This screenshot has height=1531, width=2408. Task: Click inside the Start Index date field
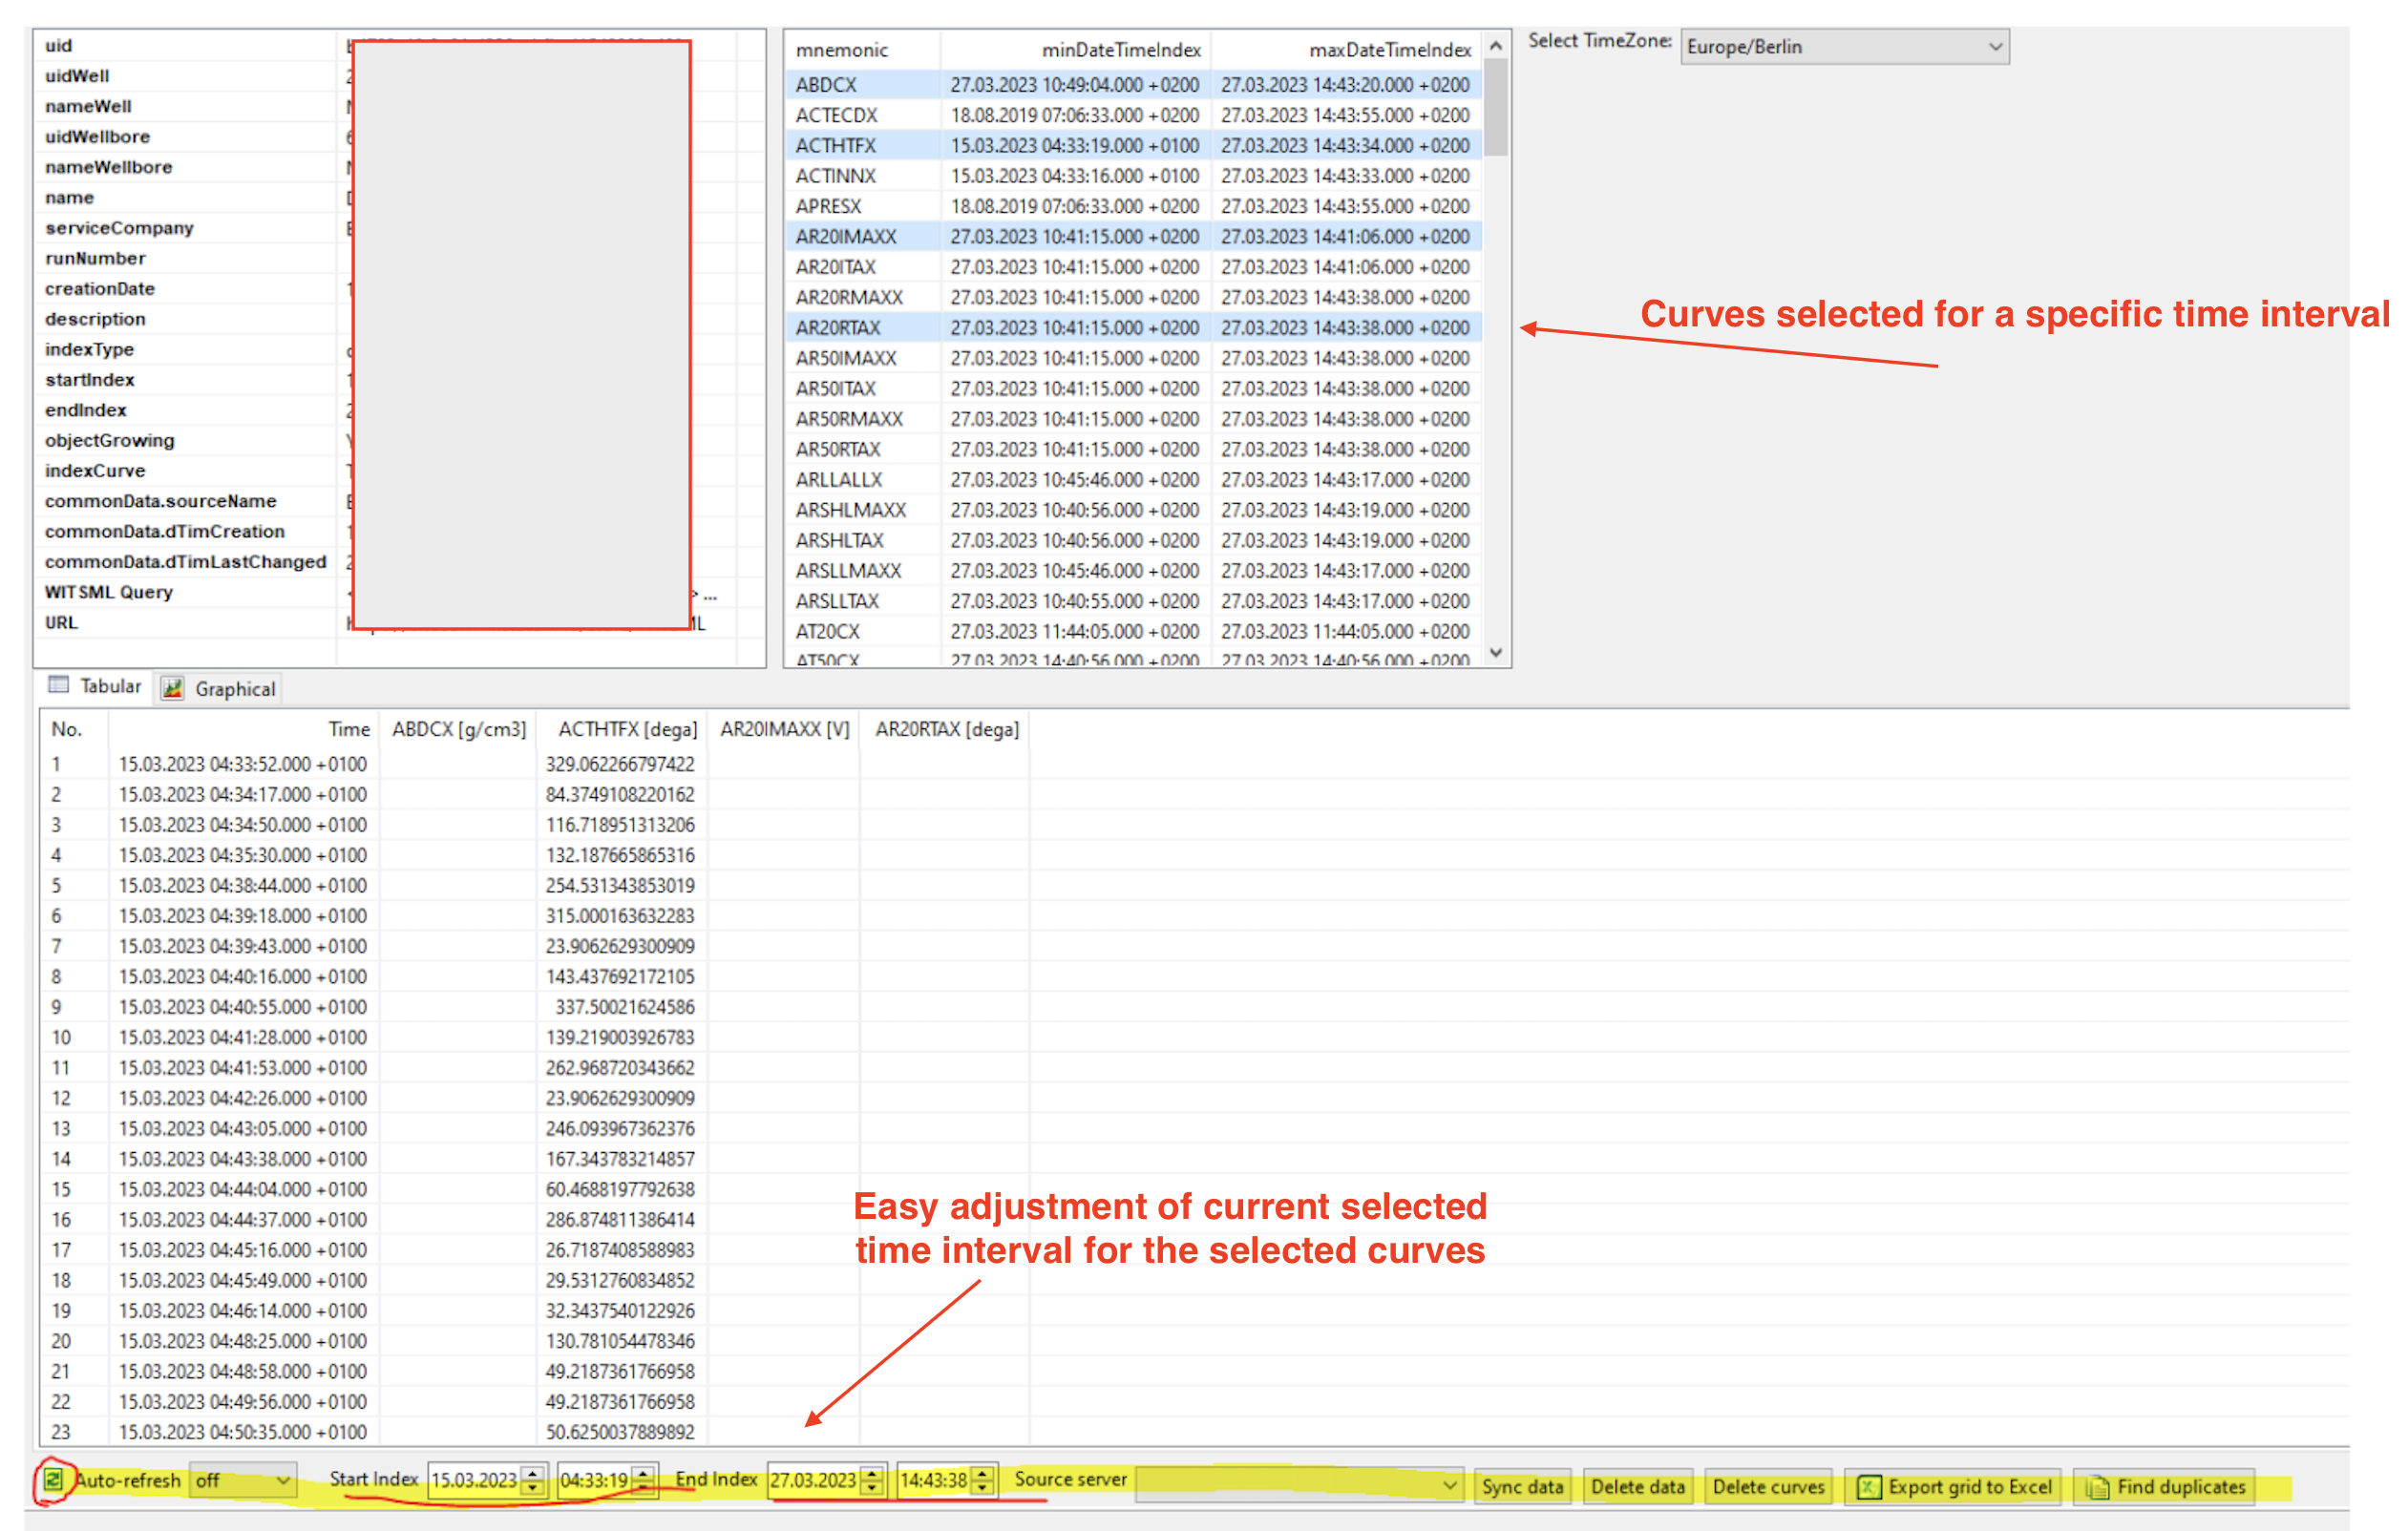coord(475,1481)
